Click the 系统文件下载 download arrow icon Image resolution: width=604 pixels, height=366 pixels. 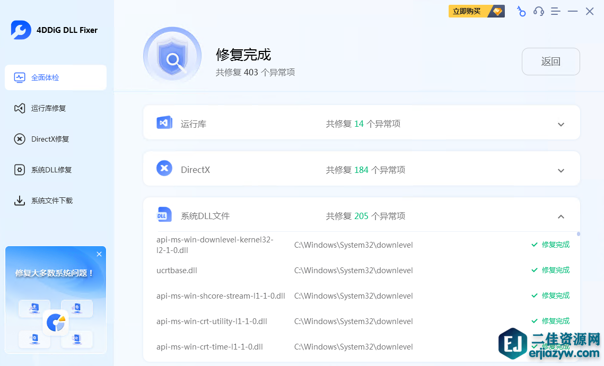pyautogui.click(x=20, y=201)
